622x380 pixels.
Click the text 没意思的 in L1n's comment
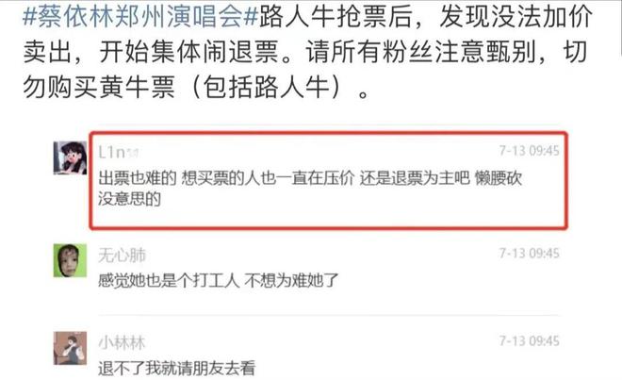pyautogui.click(x=129, y=199)
